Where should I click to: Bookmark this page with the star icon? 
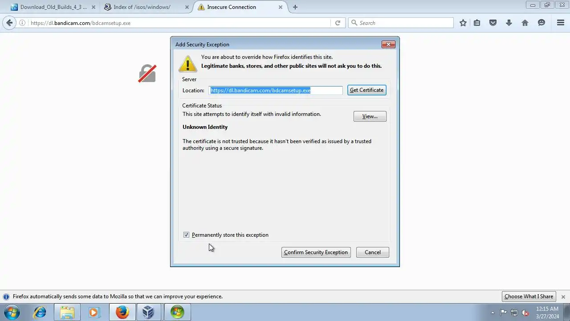[x=463, y=23]
